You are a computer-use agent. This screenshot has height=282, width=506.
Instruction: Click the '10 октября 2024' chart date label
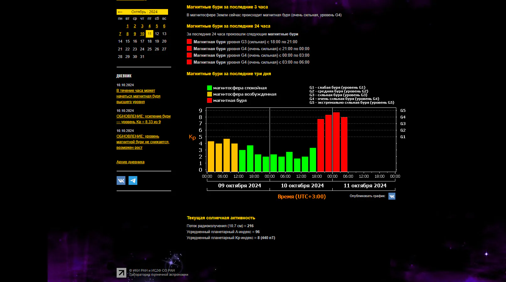(x=302, y=185)
